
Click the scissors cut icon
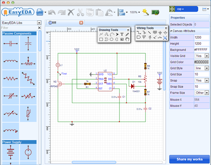pos(80,13)
